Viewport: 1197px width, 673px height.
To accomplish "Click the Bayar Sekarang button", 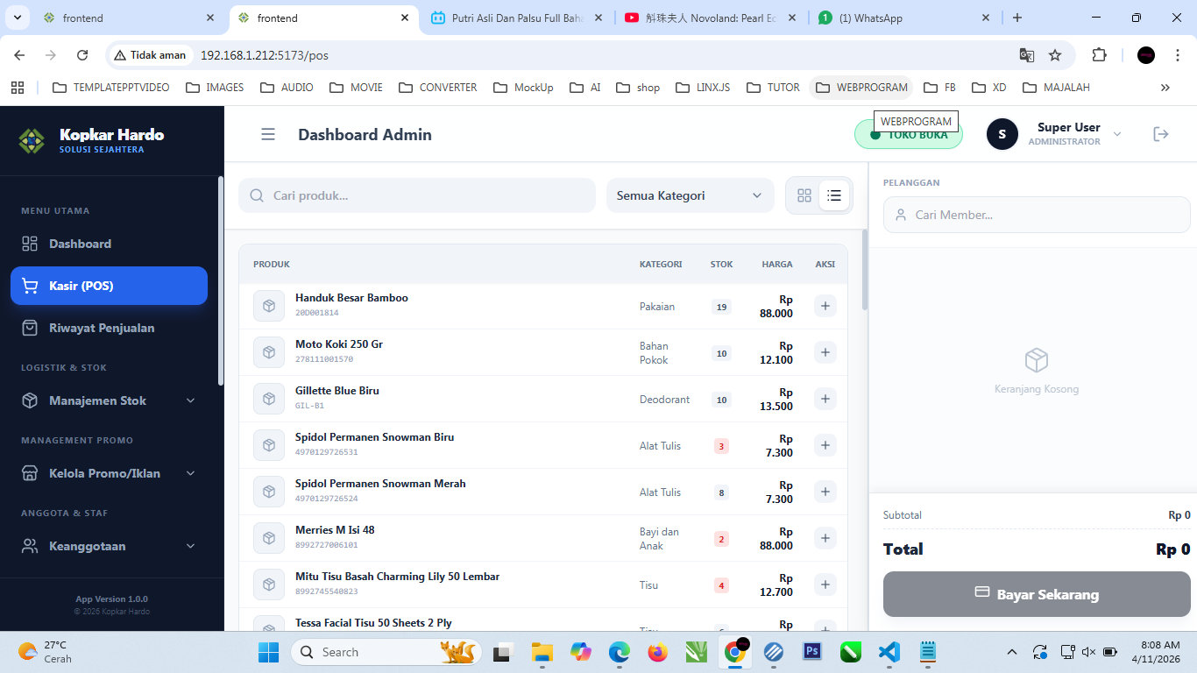I will (1036, 594).
